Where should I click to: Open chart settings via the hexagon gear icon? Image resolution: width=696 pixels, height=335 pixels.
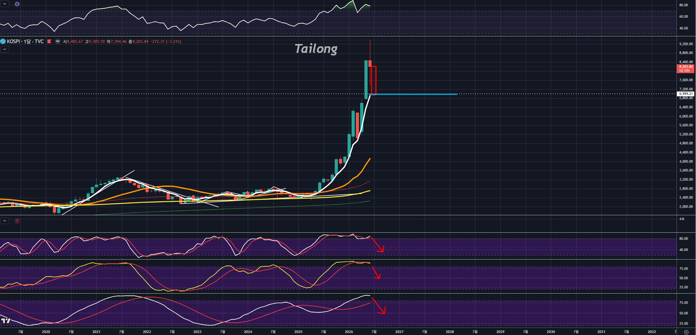[686, 332]
